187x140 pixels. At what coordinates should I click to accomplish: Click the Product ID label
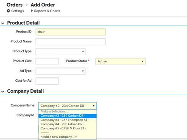point(24,32)
